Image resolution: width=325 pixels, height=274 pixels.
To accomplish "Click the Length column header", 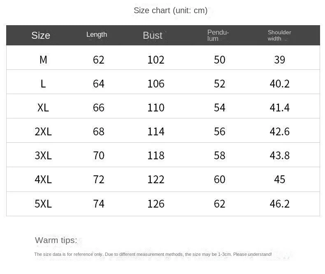I will (97, 35).
